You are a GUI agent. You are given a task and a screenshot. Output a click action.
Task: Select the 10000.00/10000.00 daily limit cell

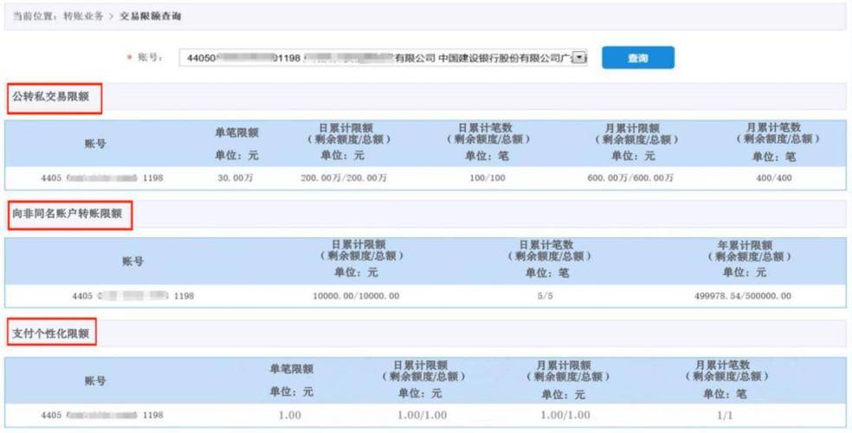click(x=356, y=296)
